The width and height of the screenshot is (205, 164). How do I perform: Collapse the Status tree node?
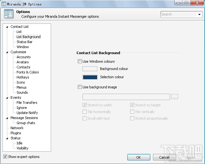coord(7,138)
